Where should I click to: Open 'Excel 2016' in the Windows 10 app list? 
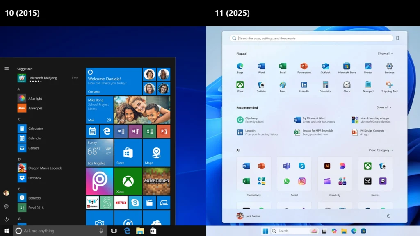pyautogui.click(x=30, y=208)
